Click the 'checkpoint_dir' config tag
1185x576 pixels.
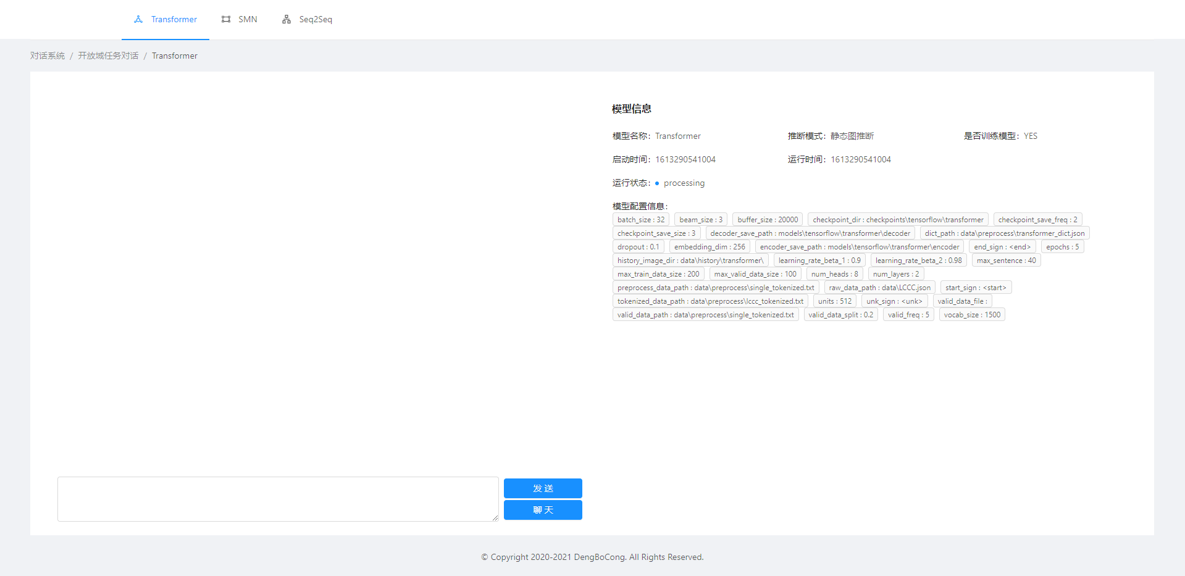point(898,220)
